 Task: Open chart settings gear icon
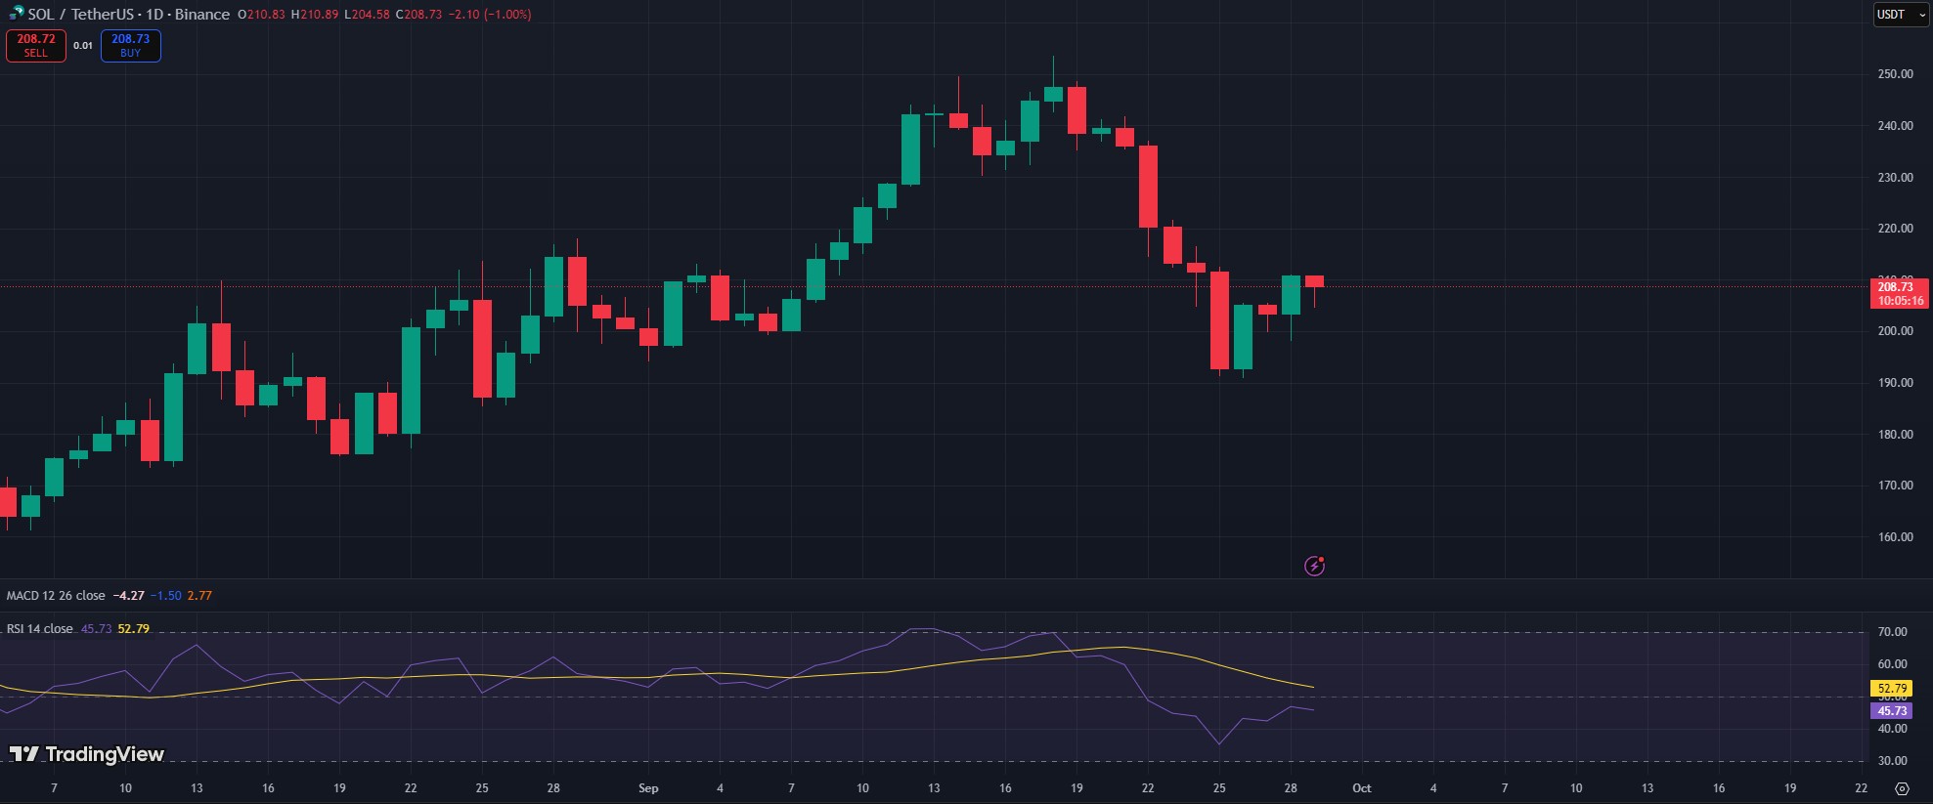[1901, 788]
